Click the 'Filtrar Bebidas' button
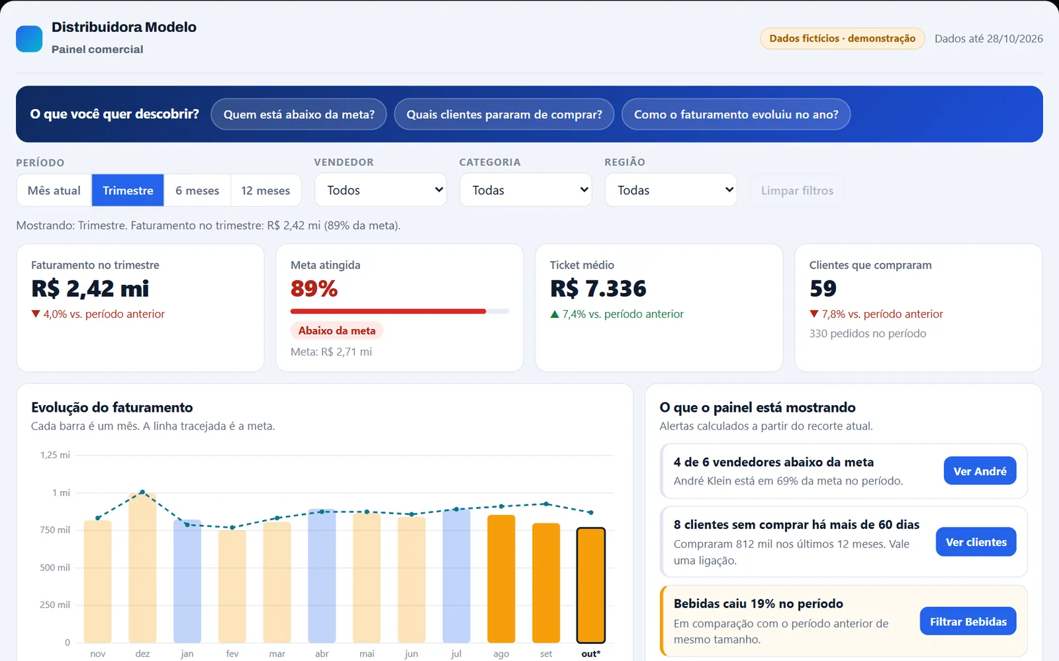1059x661 pixels. [968, 621]
